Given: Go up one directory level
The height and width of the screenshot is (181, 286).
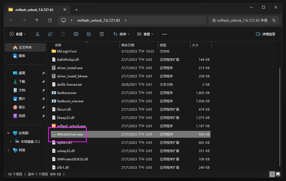Looking at the screenshot, I should (37, 20).
